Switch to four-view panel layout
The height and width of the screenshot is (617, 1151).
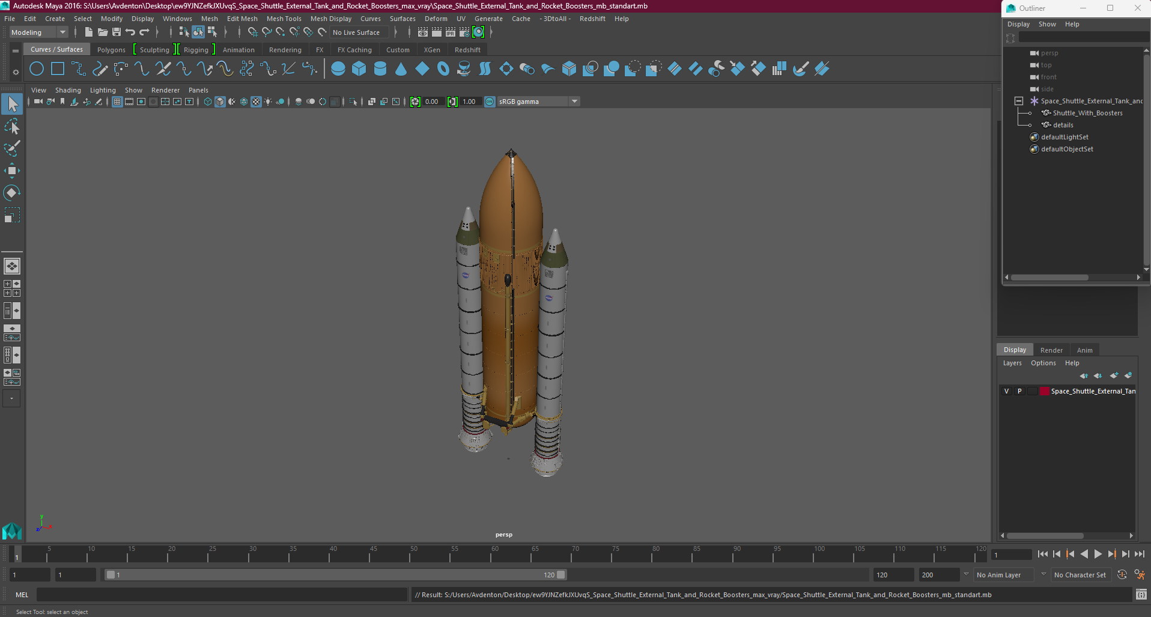(12, 288)
